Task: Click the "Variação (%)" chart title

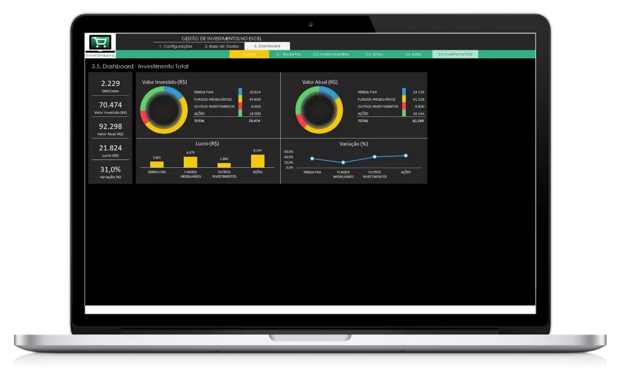Action: click(x=354, y=144)
